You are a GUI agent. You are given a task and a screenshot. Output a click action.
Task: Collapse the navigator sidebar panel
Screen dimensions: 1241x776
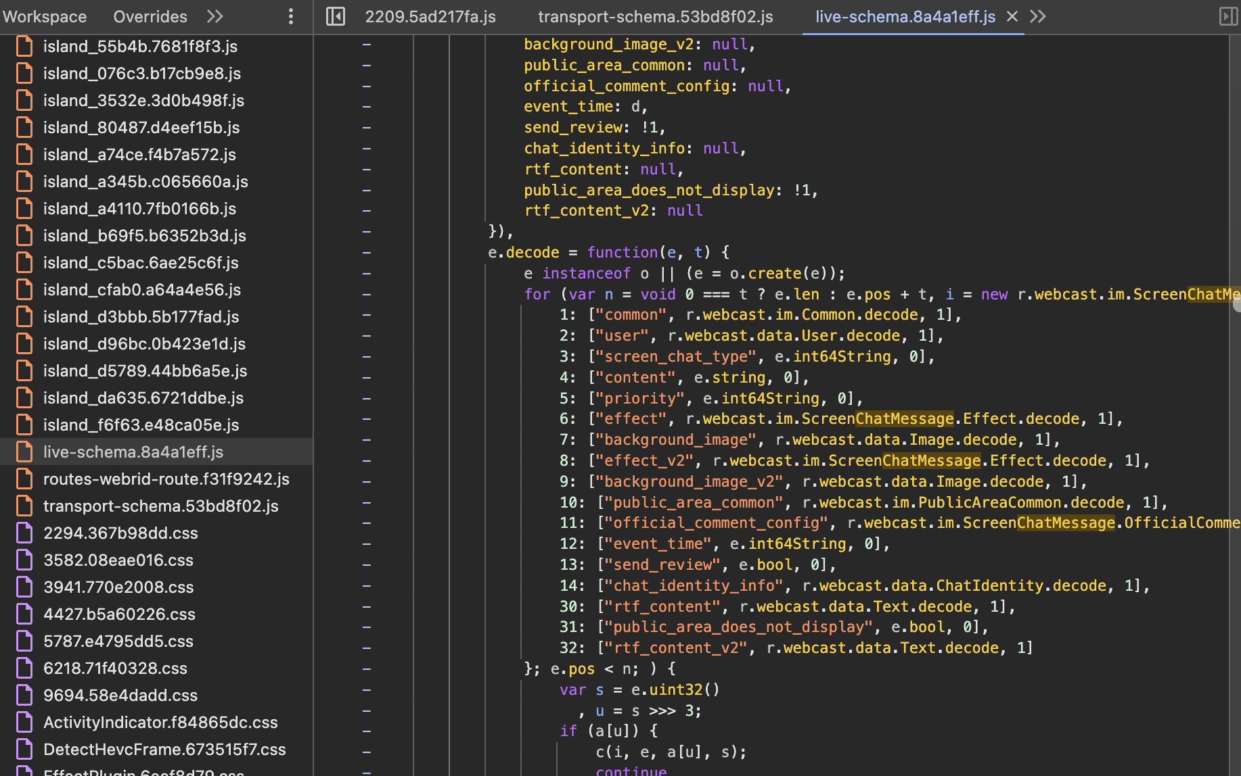click(x=335, y=16)
